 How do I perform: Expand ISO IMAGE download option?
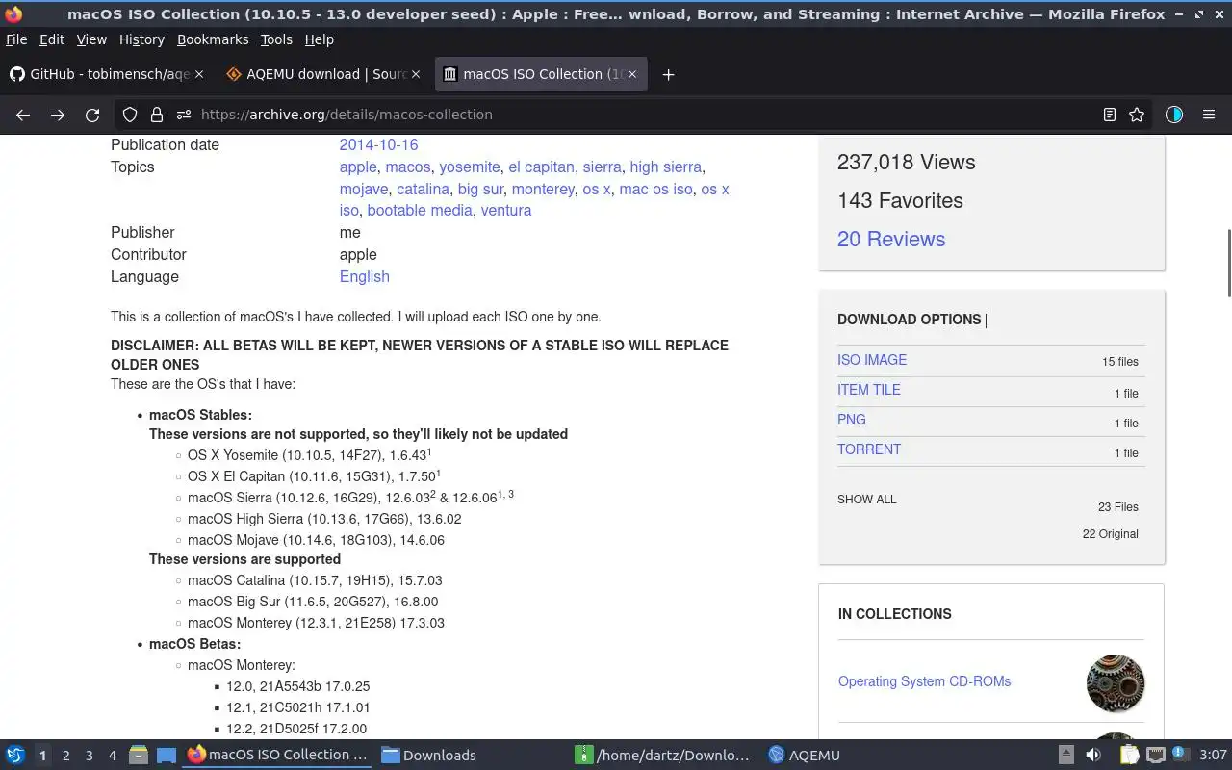click(872, 360)
